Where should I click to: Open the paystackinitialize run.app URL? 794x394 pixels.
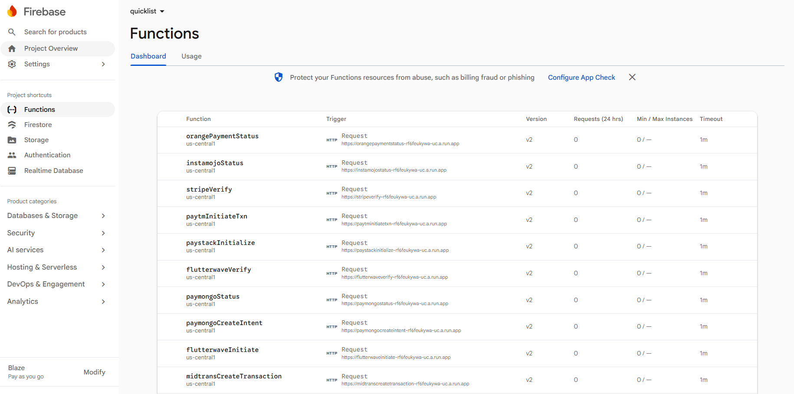coord(395,251)
